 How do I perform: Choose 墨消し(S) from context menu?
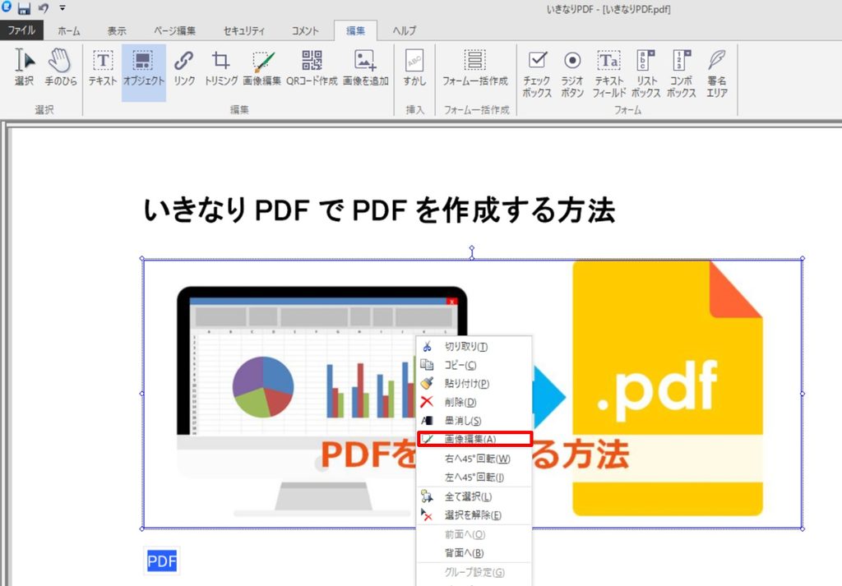474,421
